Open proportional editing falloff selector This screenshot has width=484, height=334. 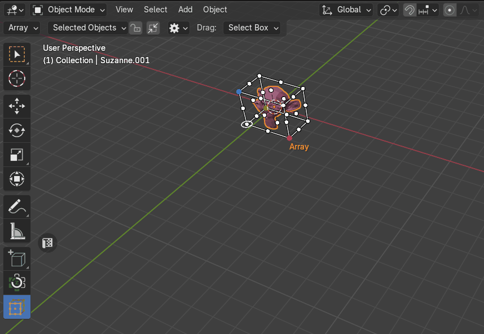coord(468,10)
